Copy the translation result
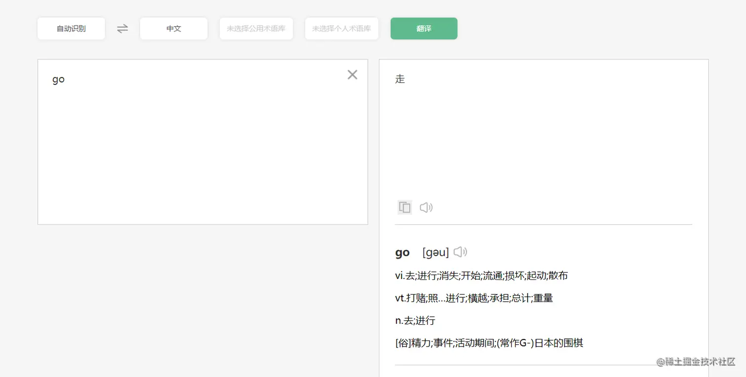This screenshot has width=746, height=377. pyautogui.click(x=405, y=207)
